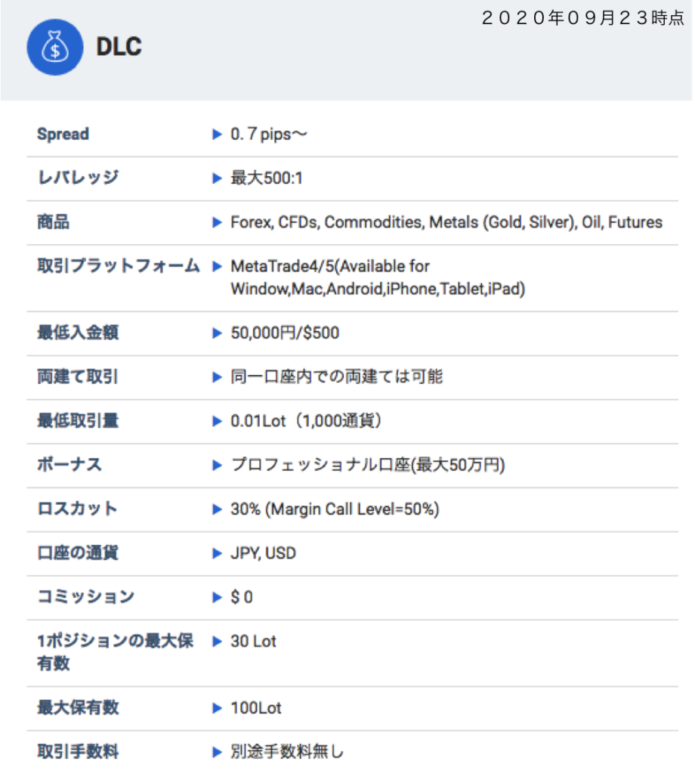The width and height of the screenshot is (695, 774).
Task: Select the DLC heading text
Action: point(119,47)
